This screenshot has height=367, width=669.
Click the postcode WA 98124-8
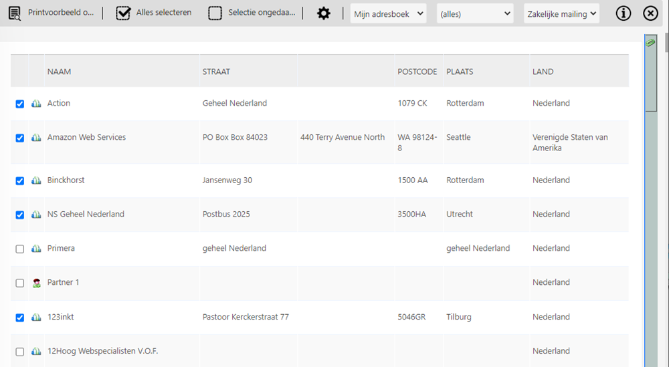[417, 142]
